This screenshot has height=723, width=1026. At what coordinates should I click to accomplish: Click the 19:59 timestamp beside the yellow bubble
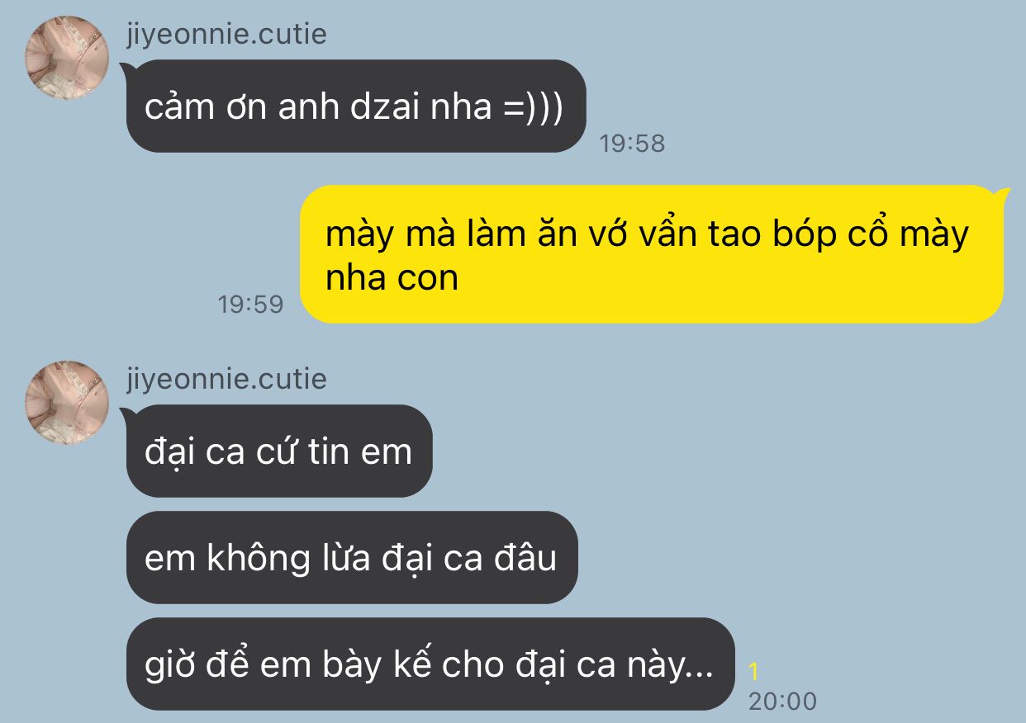(250, 305)
